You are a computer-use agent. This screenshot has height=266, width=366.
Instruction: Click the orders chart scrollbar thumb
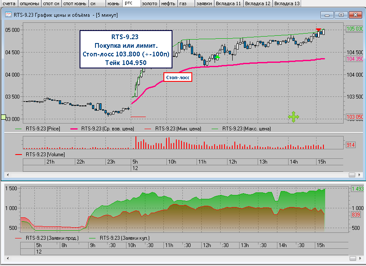353,258
